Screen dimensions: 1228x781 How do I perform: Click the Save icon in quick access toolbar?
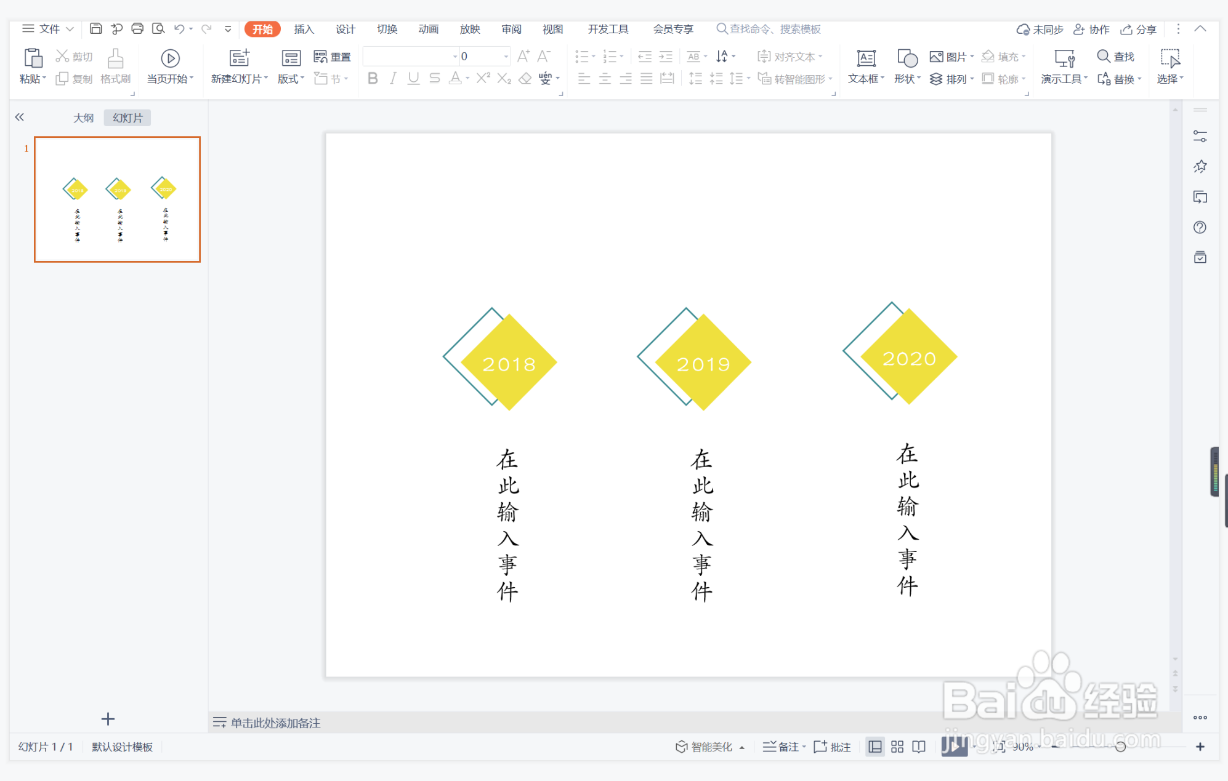coord(95,28)
